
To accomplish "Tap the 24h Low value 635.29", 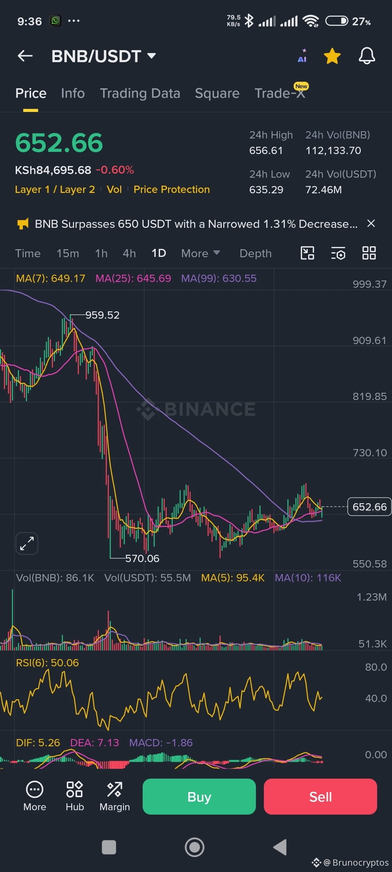I will [266, 190].
